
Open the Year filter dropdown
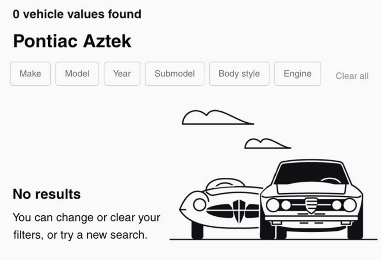(122, 74)
